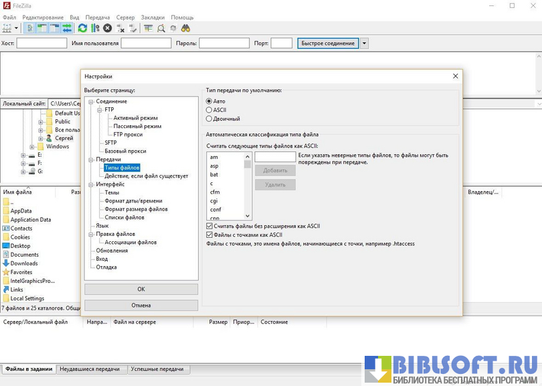
Task: Click the Отмена button
Action: coord(141,305)
